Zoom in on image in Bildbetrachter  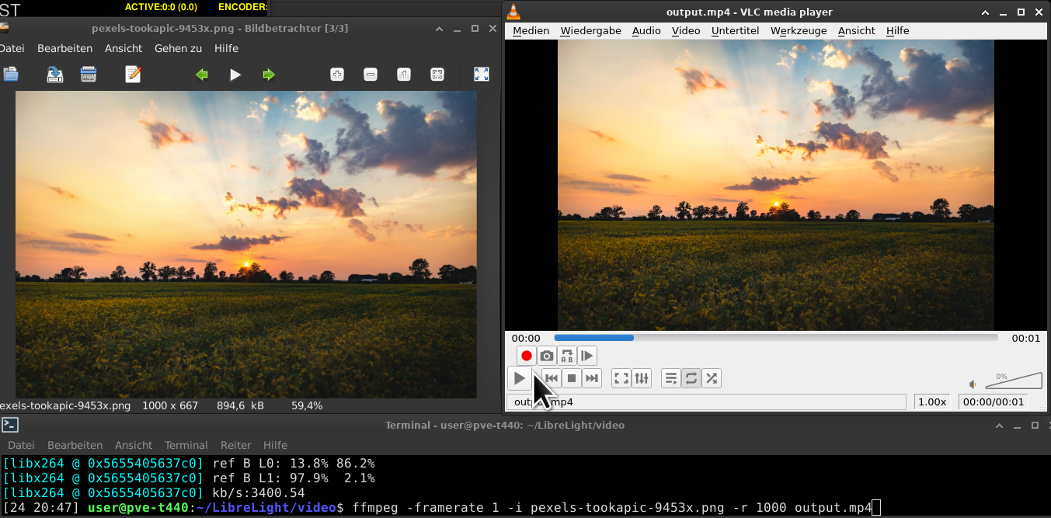337,75
